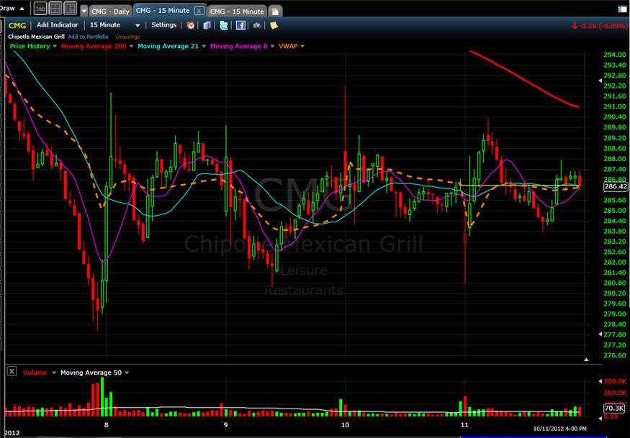Open the yellow sticky note icon

click(274, 25)
